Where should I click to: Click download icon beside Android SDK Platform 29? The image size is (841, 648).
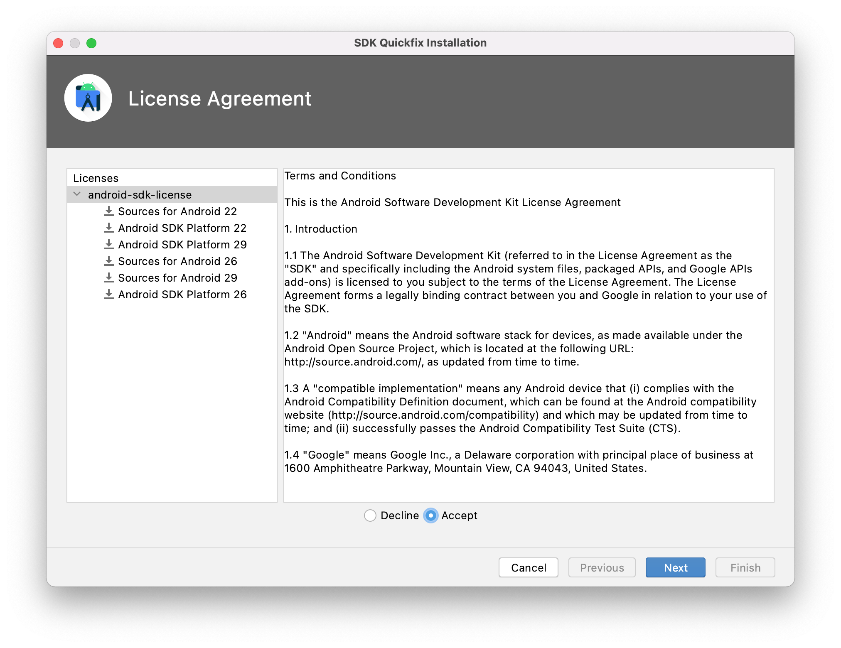tap(109, 245)
